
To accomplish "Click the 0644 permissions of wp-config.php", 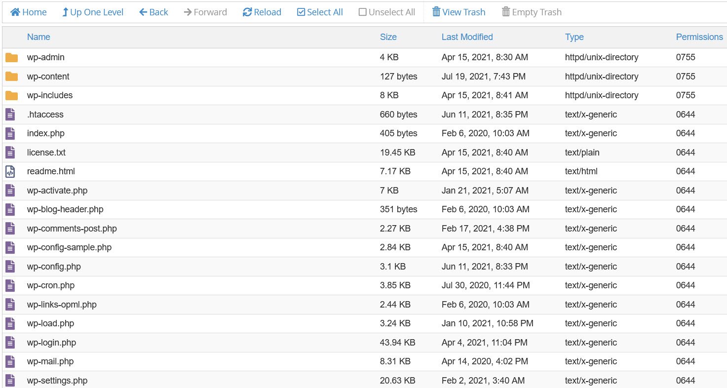I will click(x=686, y=267).
